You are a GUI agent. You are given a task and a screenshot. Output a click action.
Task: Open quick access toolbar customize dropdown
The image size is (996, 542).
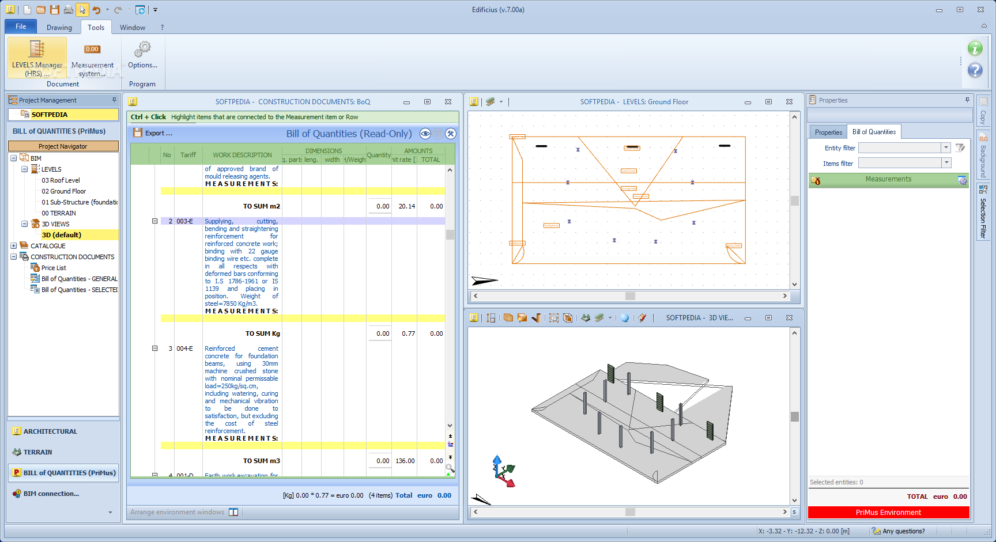pyautogui.click(x=155, y=10)
